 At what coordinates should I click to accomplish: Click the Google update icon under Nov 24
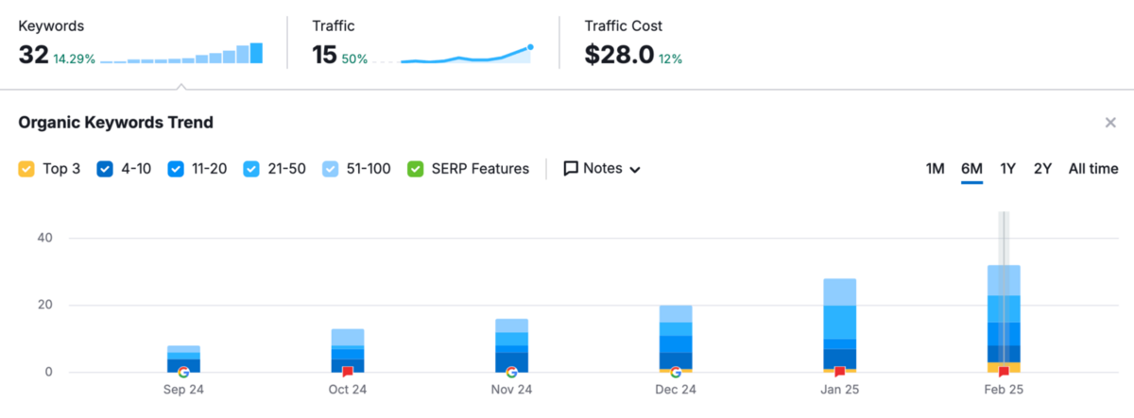(x=511, y=372)
